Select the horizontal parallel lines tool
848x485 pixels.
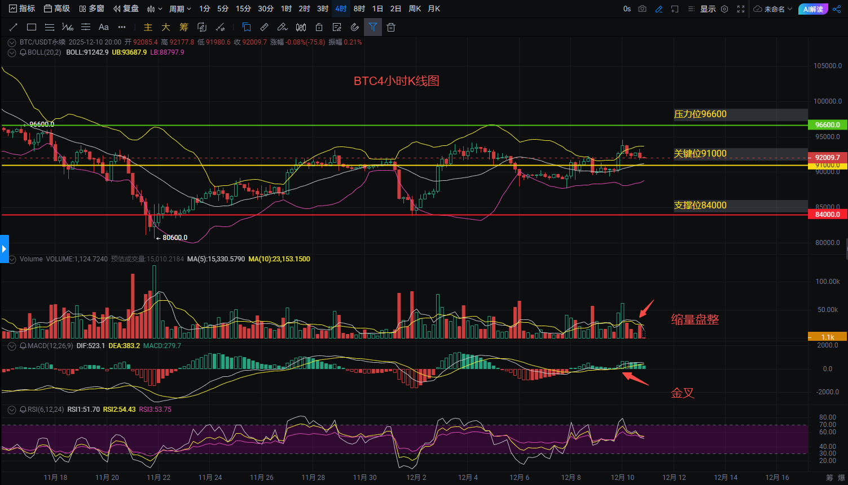(50, 27)
